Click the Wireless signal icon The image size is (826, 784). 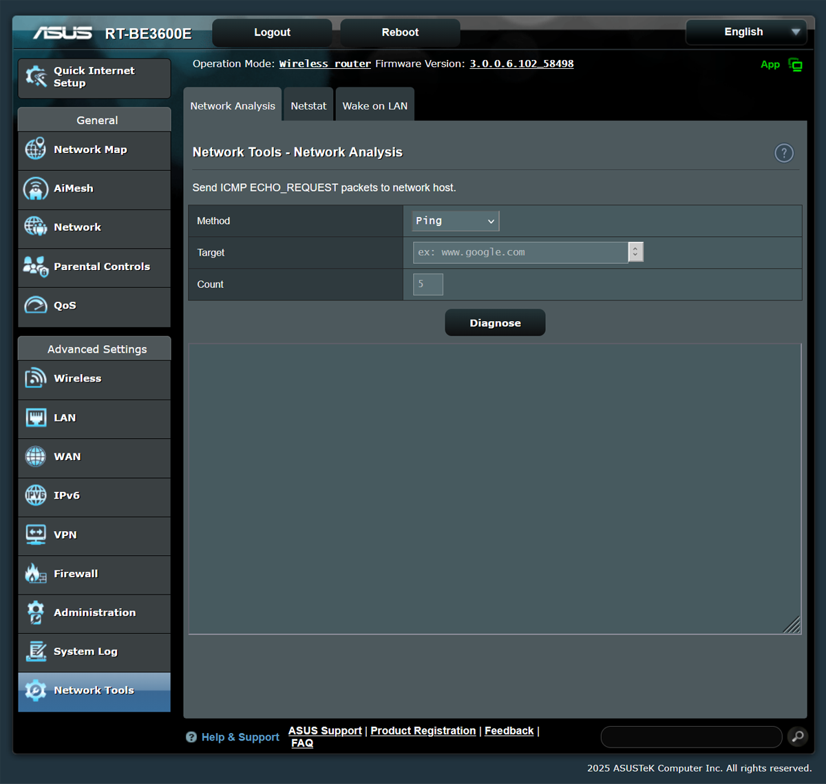click(x=36, y=378)
